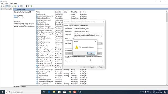Open the Windows Start menu
Viewport: 168px width, 94px height.
(x=2, y=92)
